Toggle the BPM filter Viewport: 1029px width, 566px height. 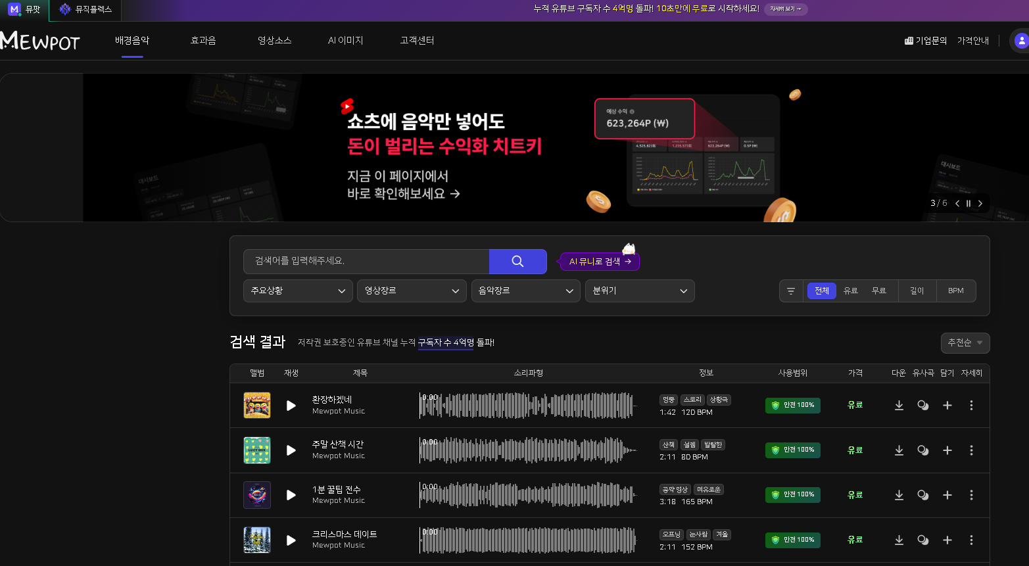pos(956,291)
